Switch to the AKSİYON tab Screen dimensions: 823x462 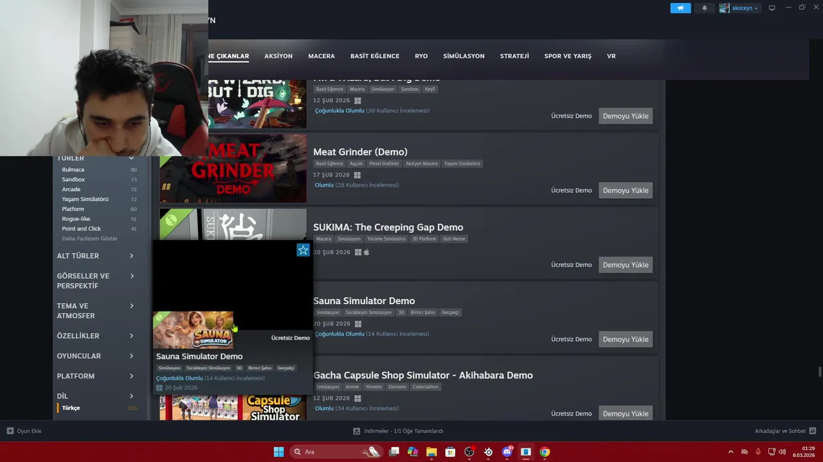click(278, 56)
